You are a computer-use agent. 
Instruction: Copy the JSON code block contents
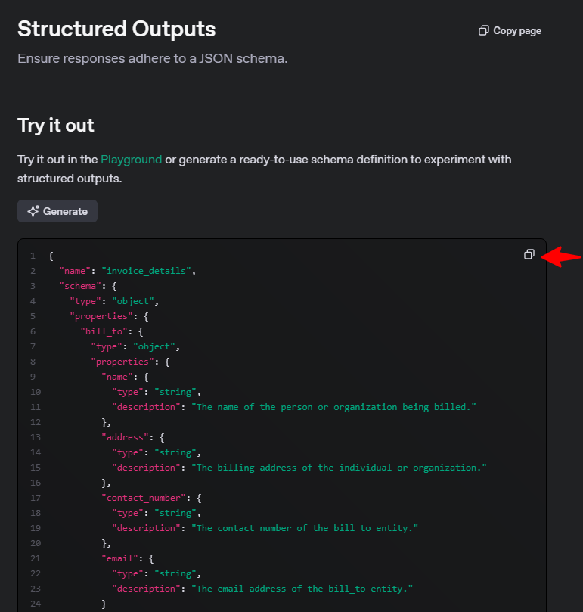pos(529,254)
